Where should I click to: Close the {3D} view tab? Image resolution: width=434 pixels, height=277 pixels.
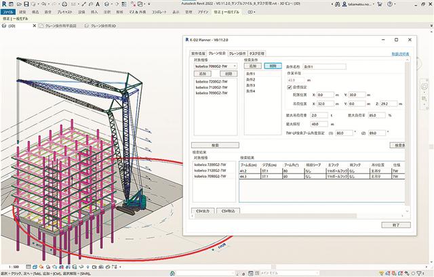[35, 26]
